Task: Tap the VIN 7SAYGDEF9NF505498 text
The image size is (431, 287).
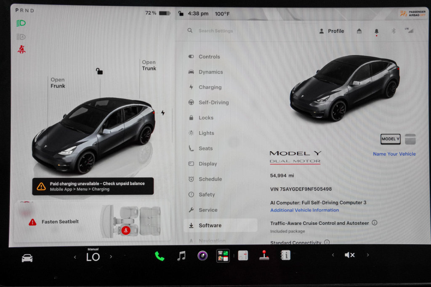Action: tap(301, 189)
